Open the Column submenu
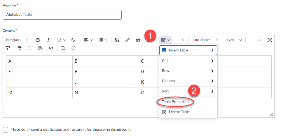 (x=188, y=81)
